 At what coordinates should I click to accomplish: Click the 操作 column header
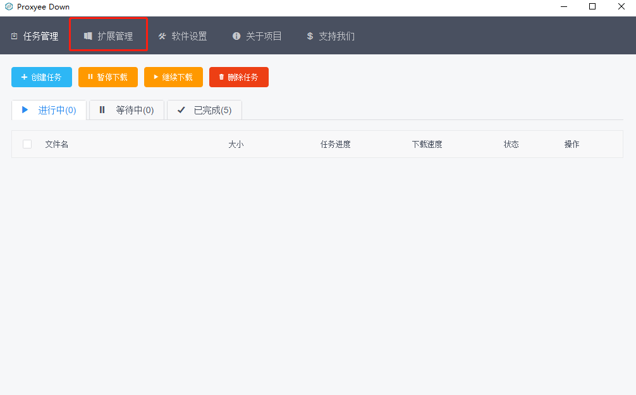point(572,144)
